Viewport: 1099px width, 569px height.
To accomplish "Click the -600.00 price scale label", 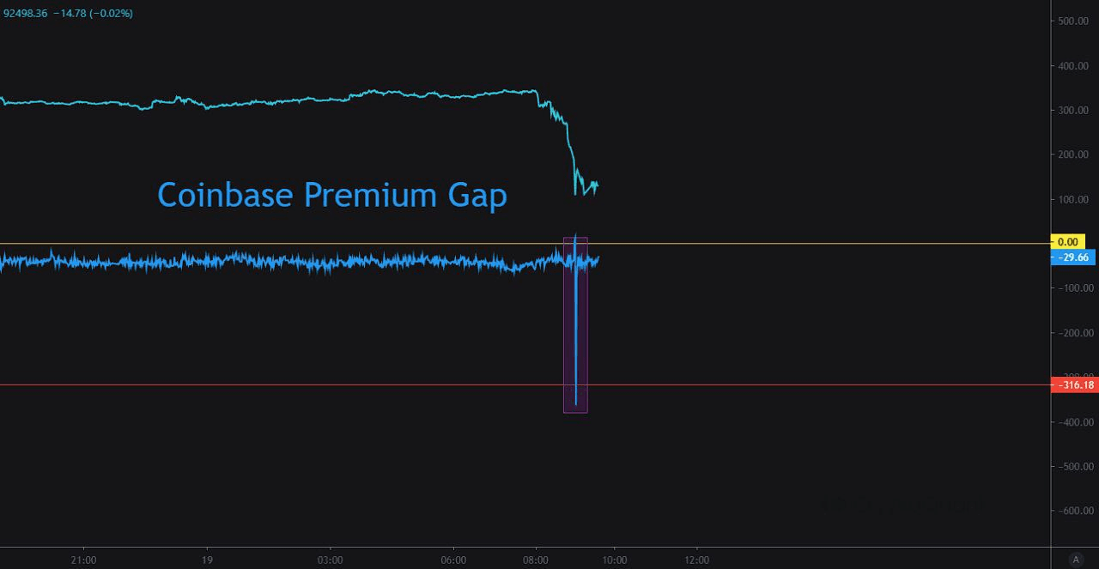I will [1074, 511].
